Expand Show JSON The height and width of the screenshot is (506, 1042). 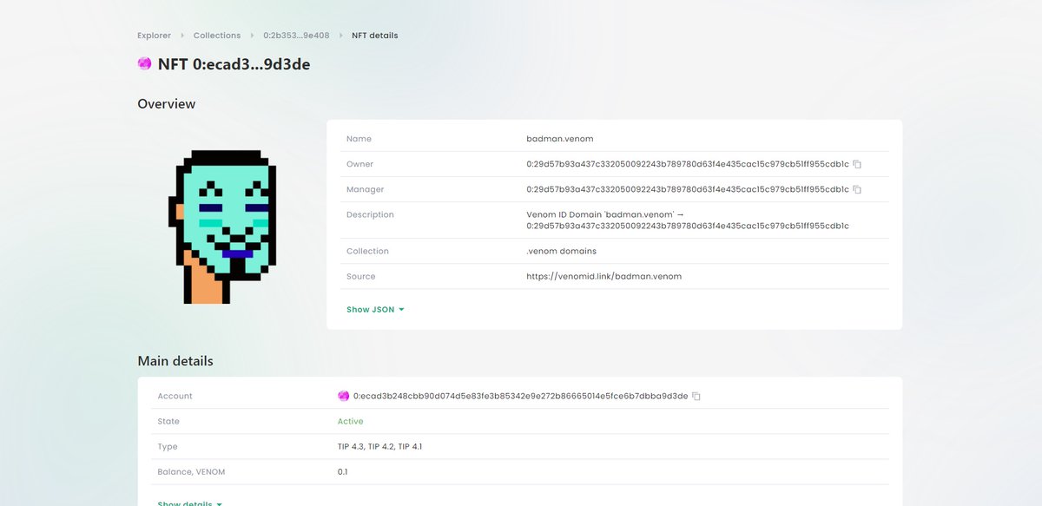click(375, 310)
